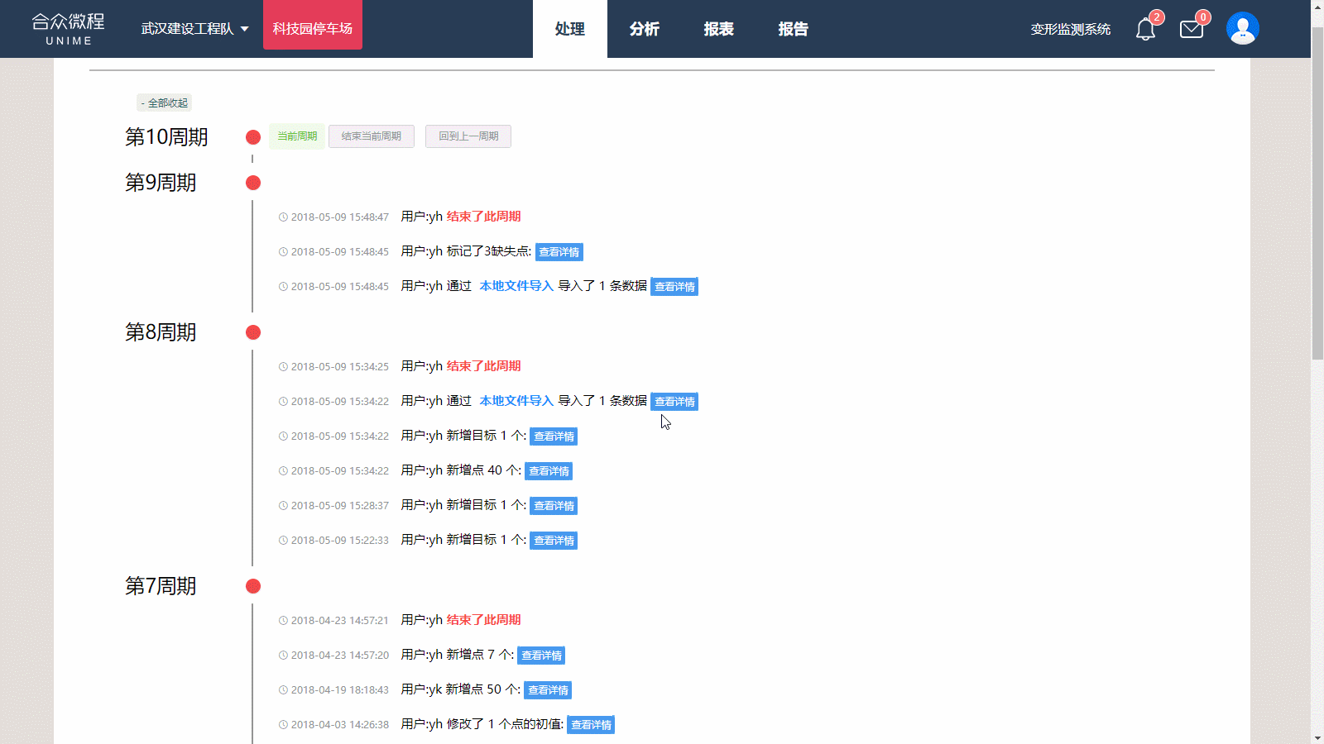Switch to the 分析 tab

644,29
